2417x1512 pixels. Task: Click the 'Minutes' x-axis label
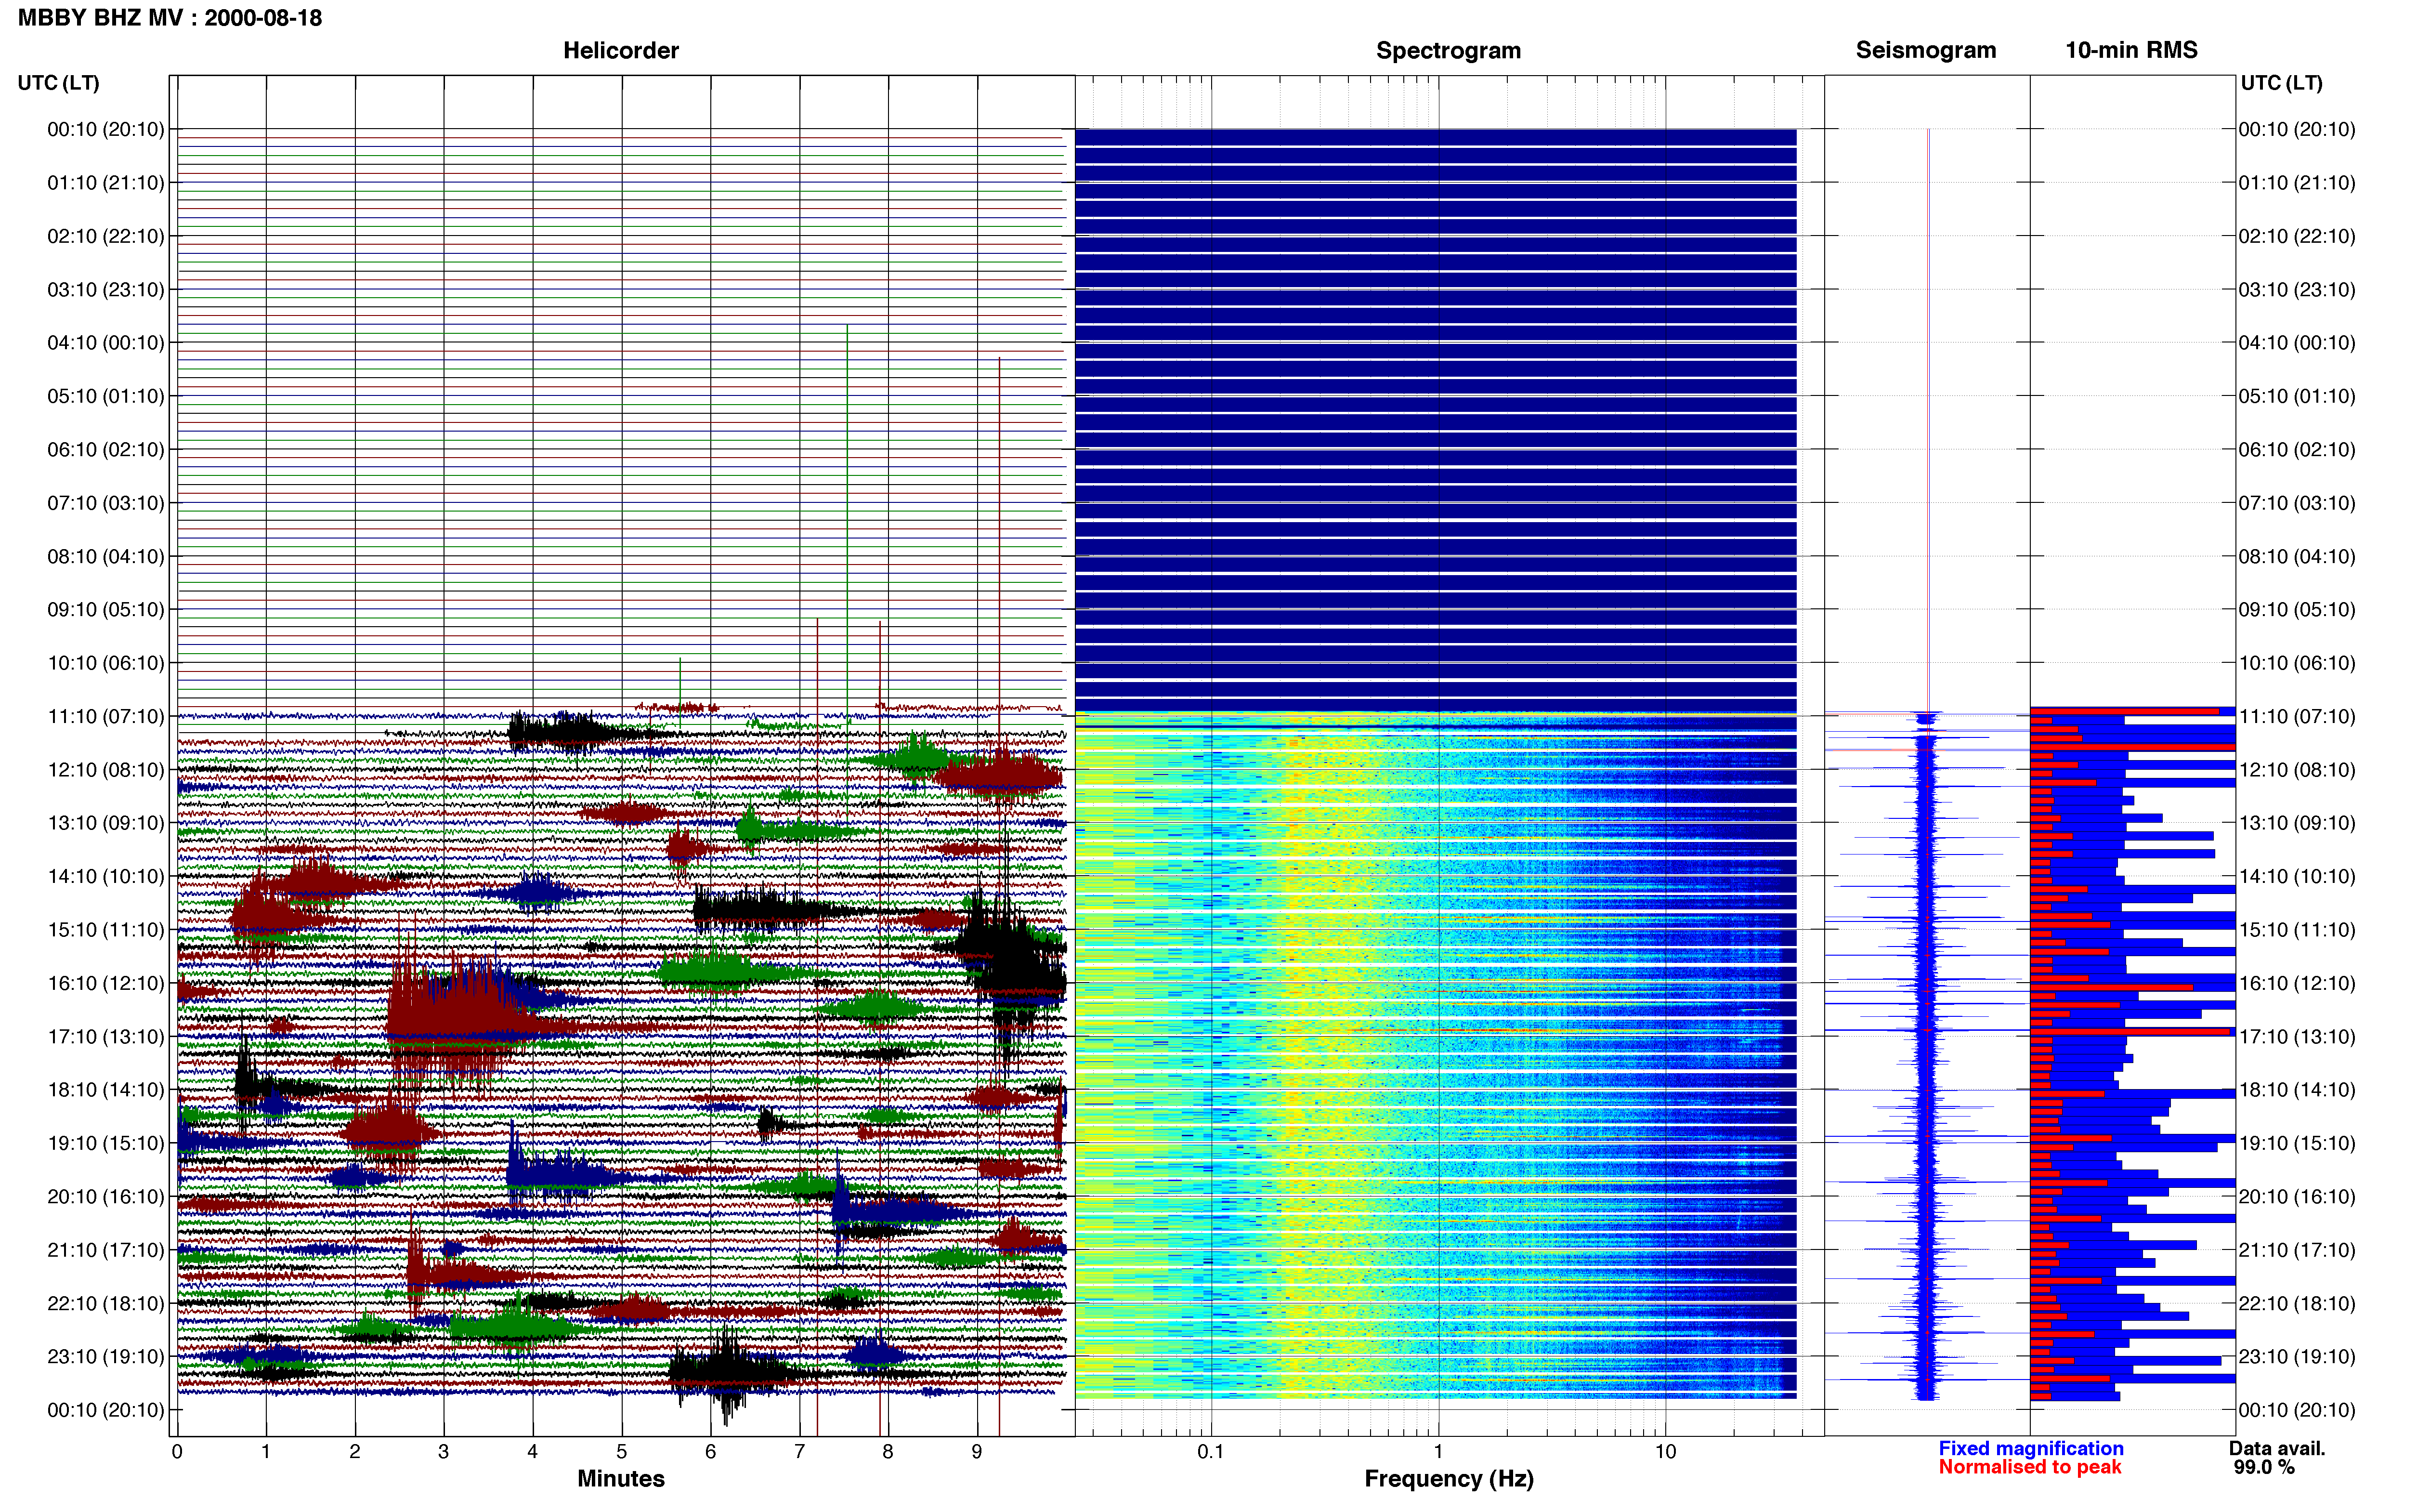tap(621, 1478)
